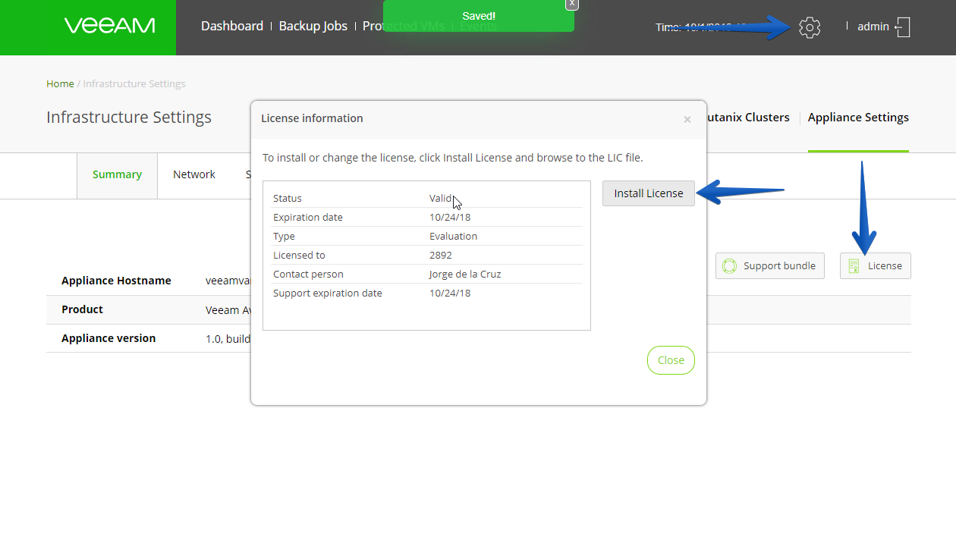
Task: Click the 'Appliance version' row label
Action: pyautogui.click(x=108, y=338)
